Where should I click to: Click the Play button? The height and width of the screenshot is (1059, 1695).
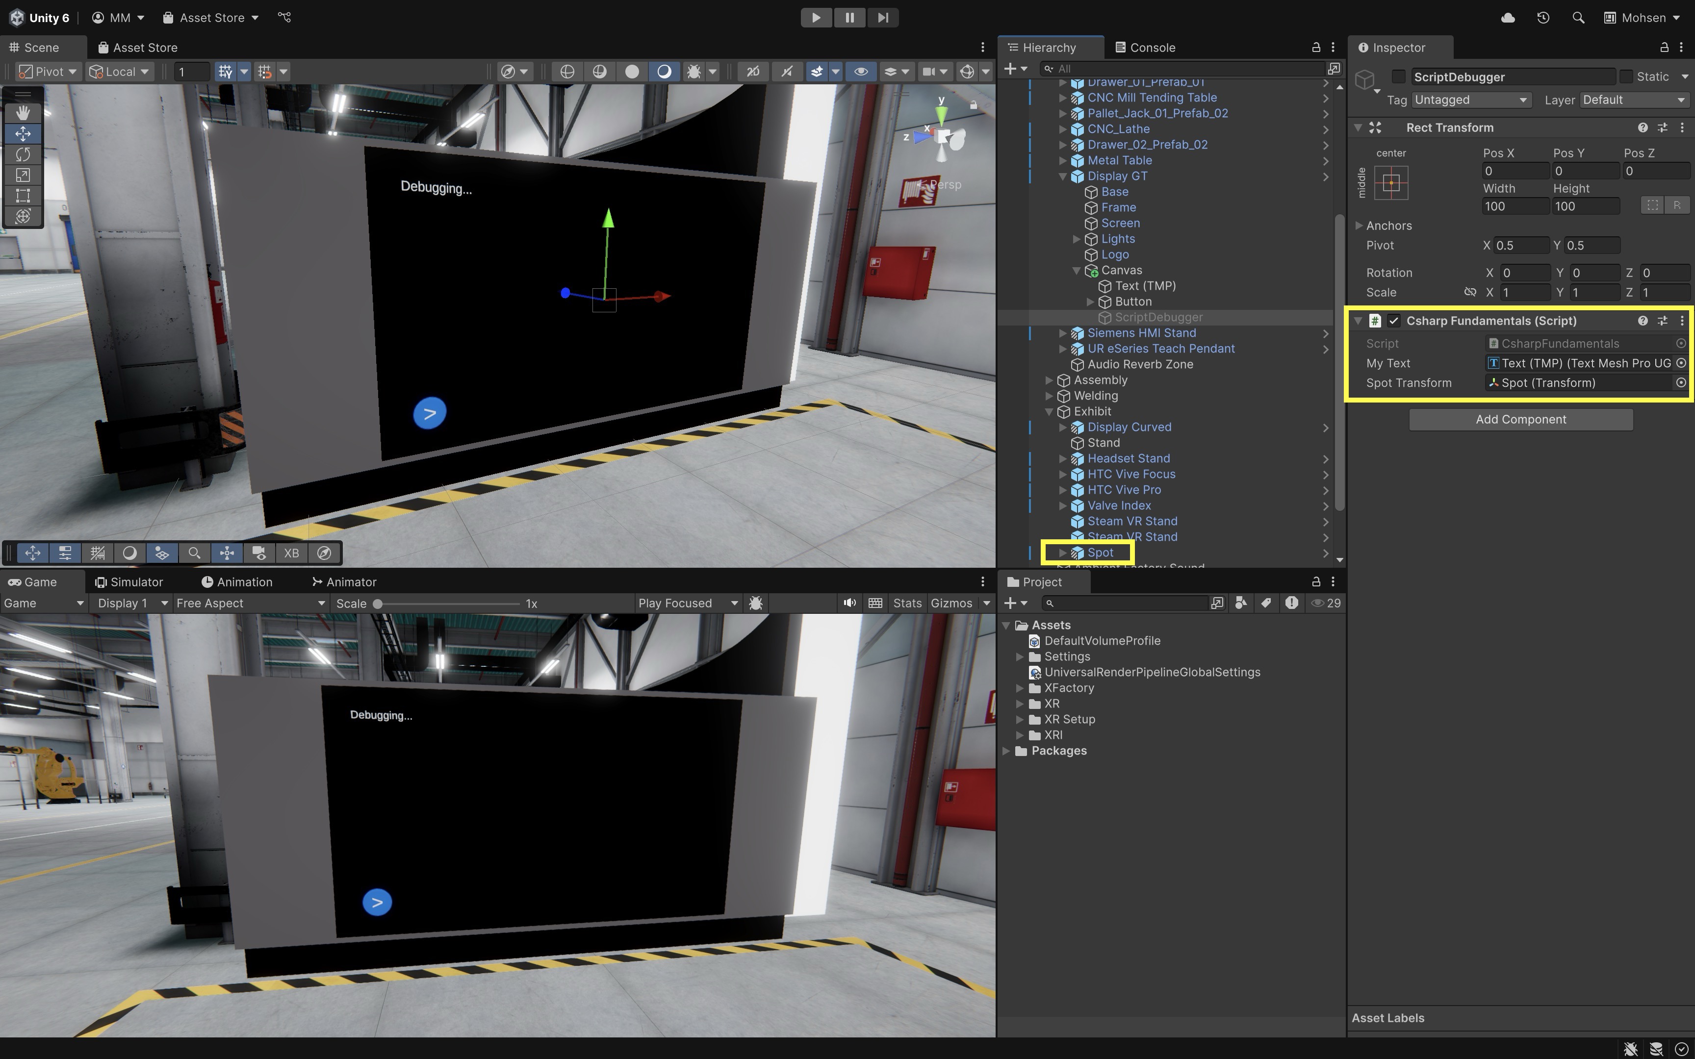pos(816,18)
